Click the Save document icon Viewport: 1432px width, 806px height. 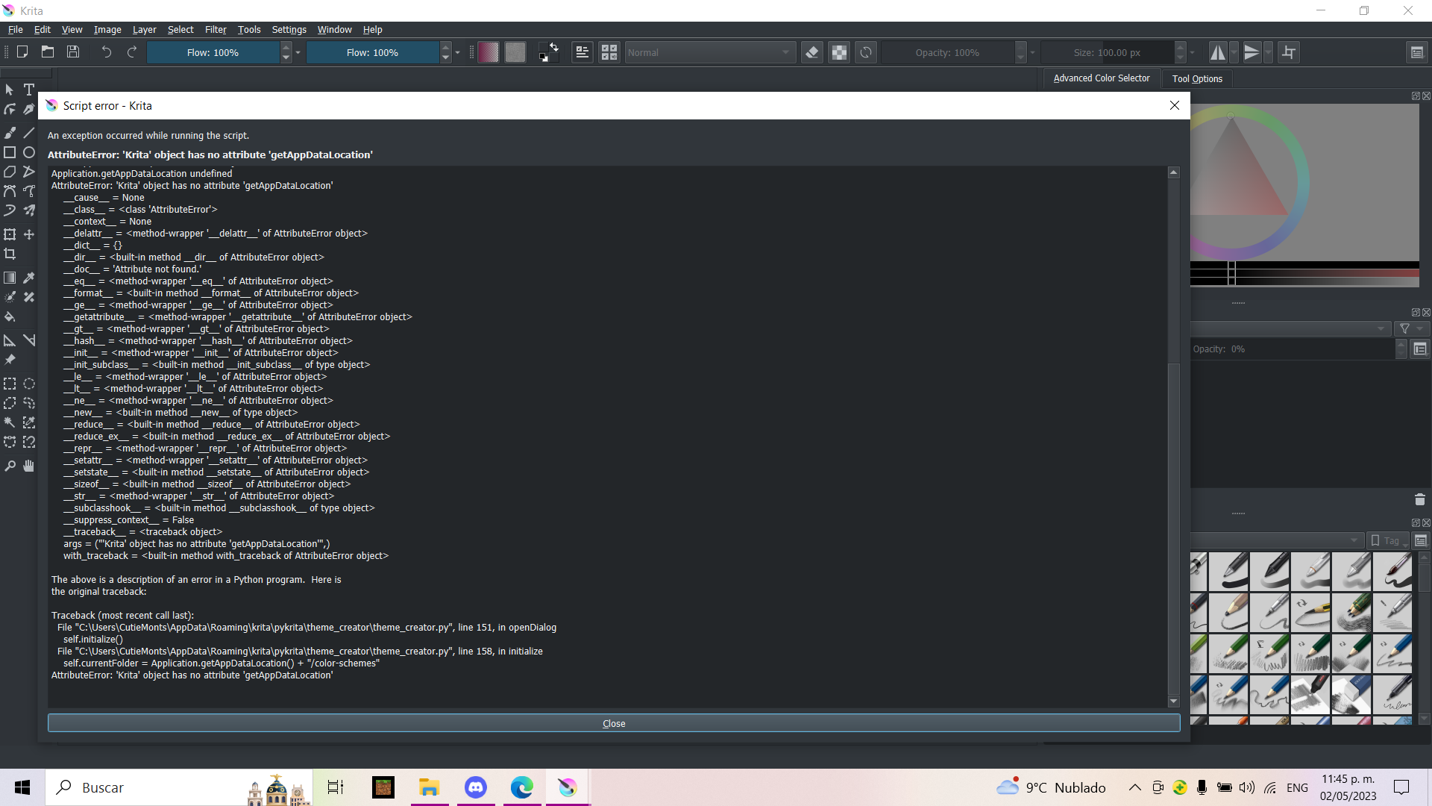73,52
